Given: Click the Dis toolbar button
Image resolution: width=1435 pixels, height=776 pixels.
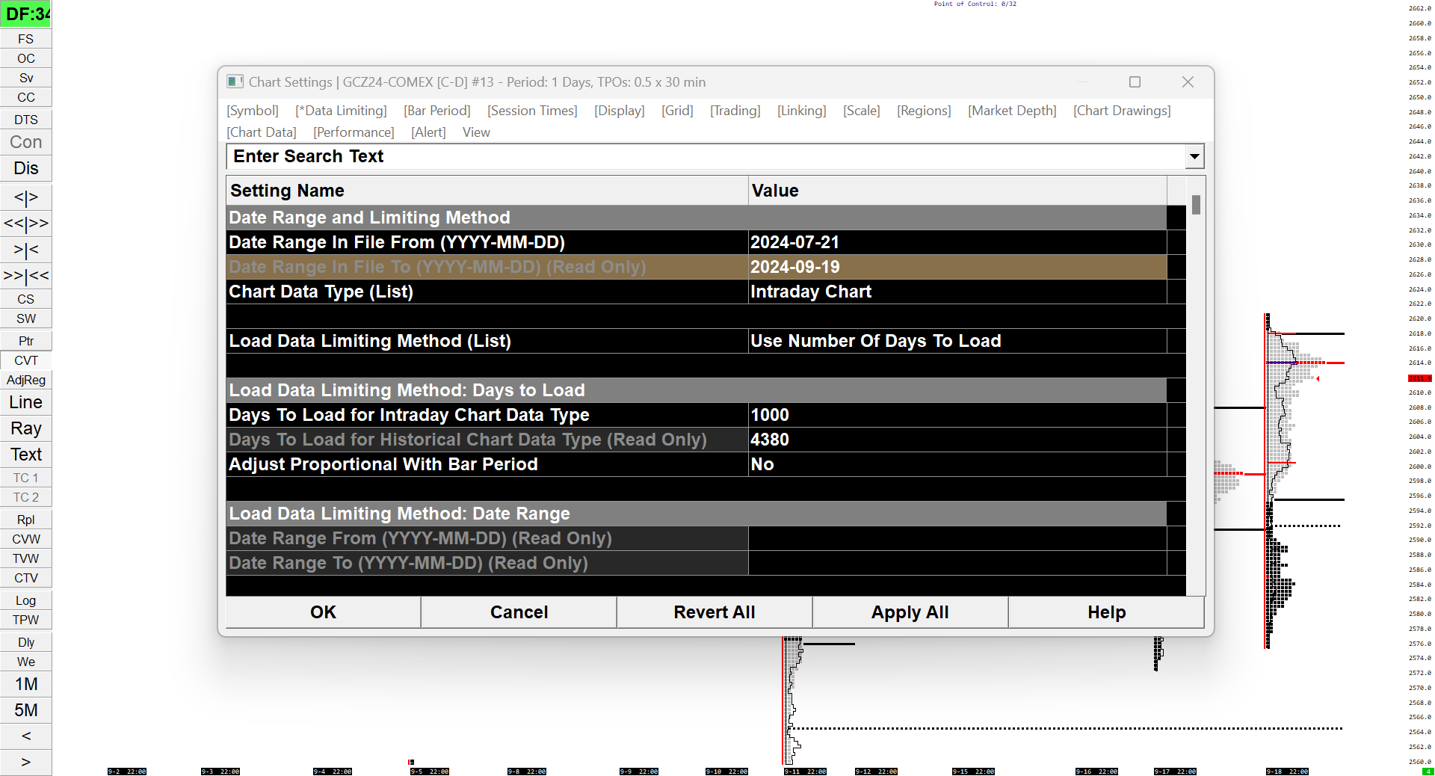Looking at the screenshot, I should tap(25, 168).
